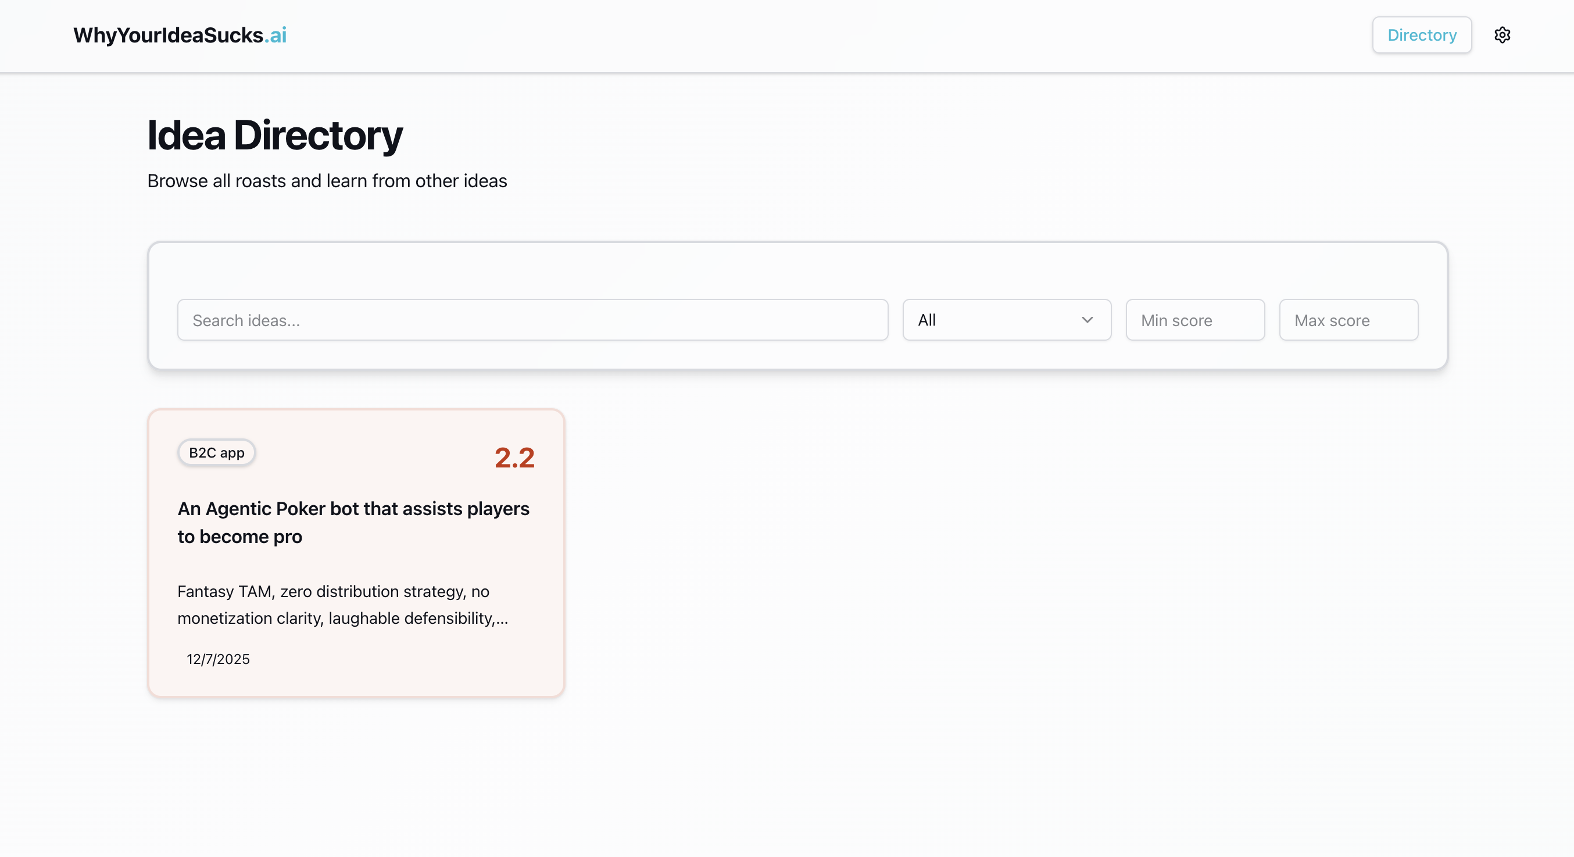Click "All" text in category selector
The width and height of the screenshot is (1574, 857).
tap(926, 320)
